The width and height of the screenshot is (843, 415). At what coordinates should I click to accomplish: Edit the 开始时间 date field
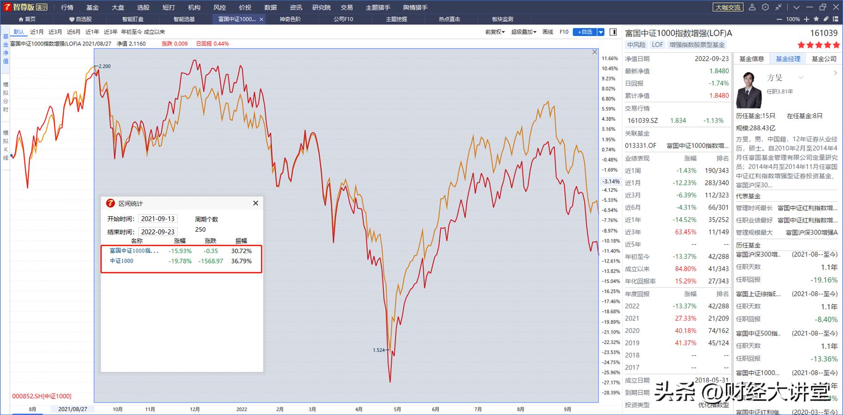(158, 219)
